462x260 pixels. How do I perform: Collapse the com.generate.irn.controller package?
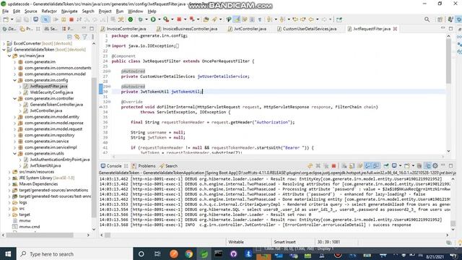click(x=14, y=98)
